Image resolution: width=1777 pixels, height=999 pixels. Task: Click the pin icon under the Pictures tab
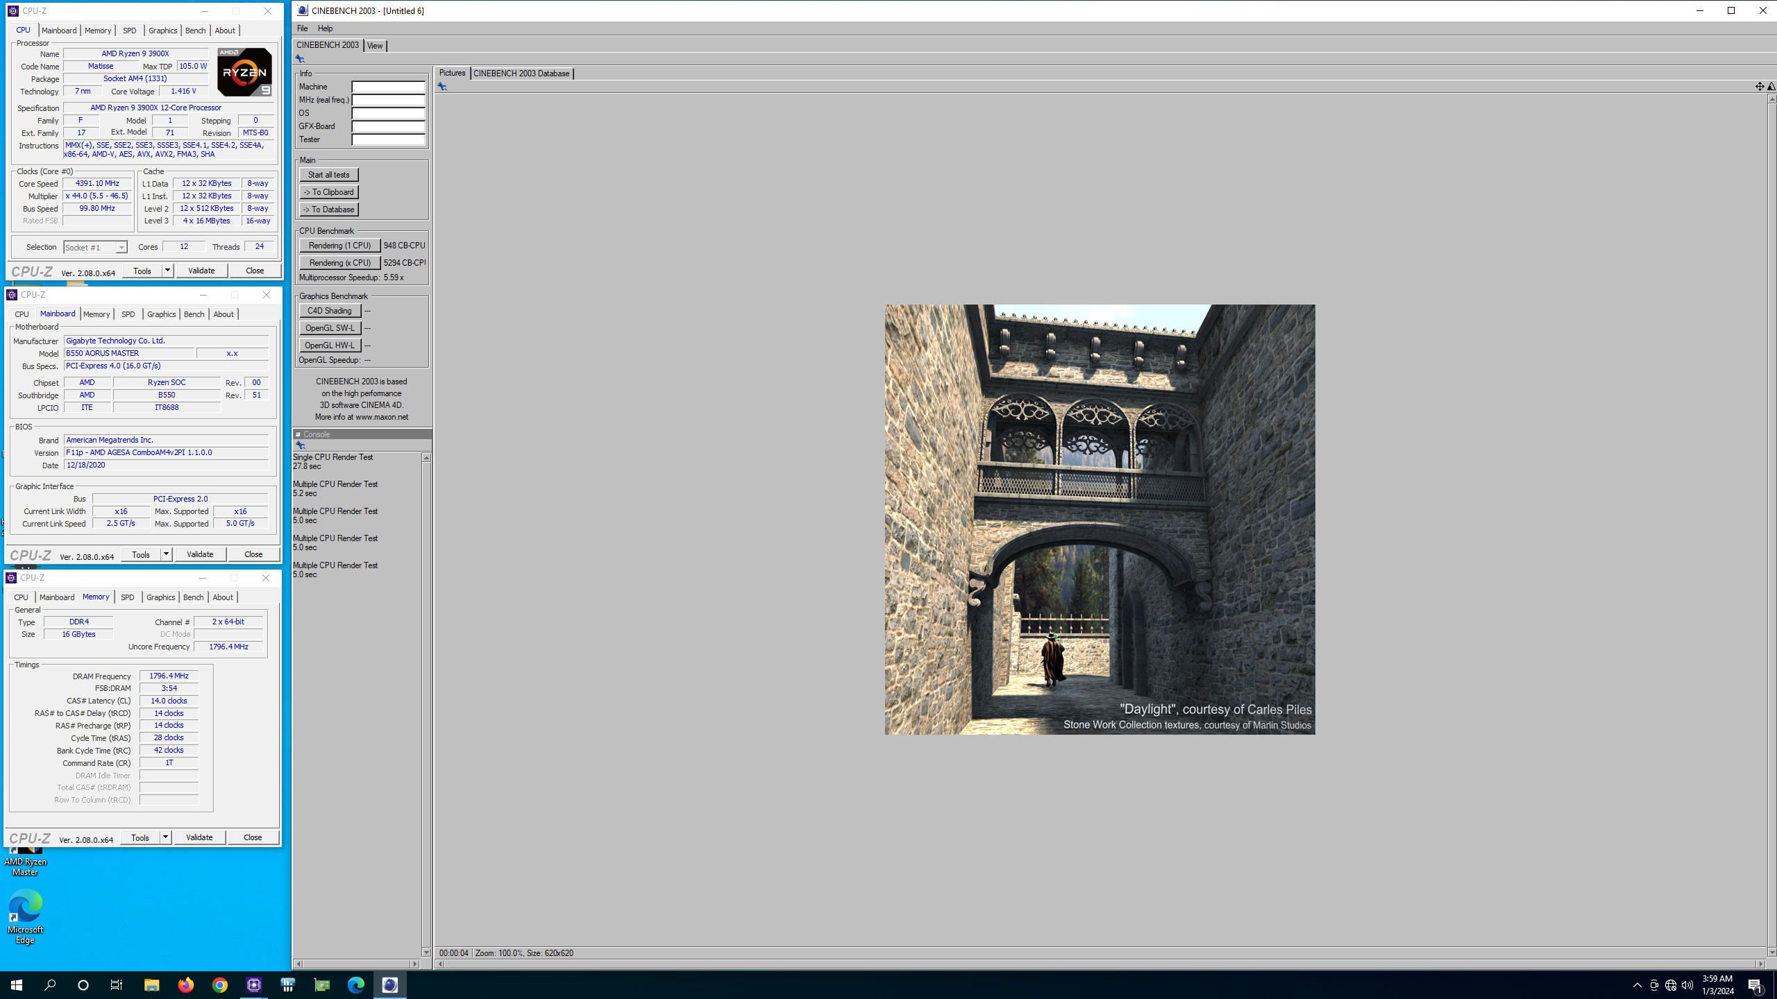(442, 87)
